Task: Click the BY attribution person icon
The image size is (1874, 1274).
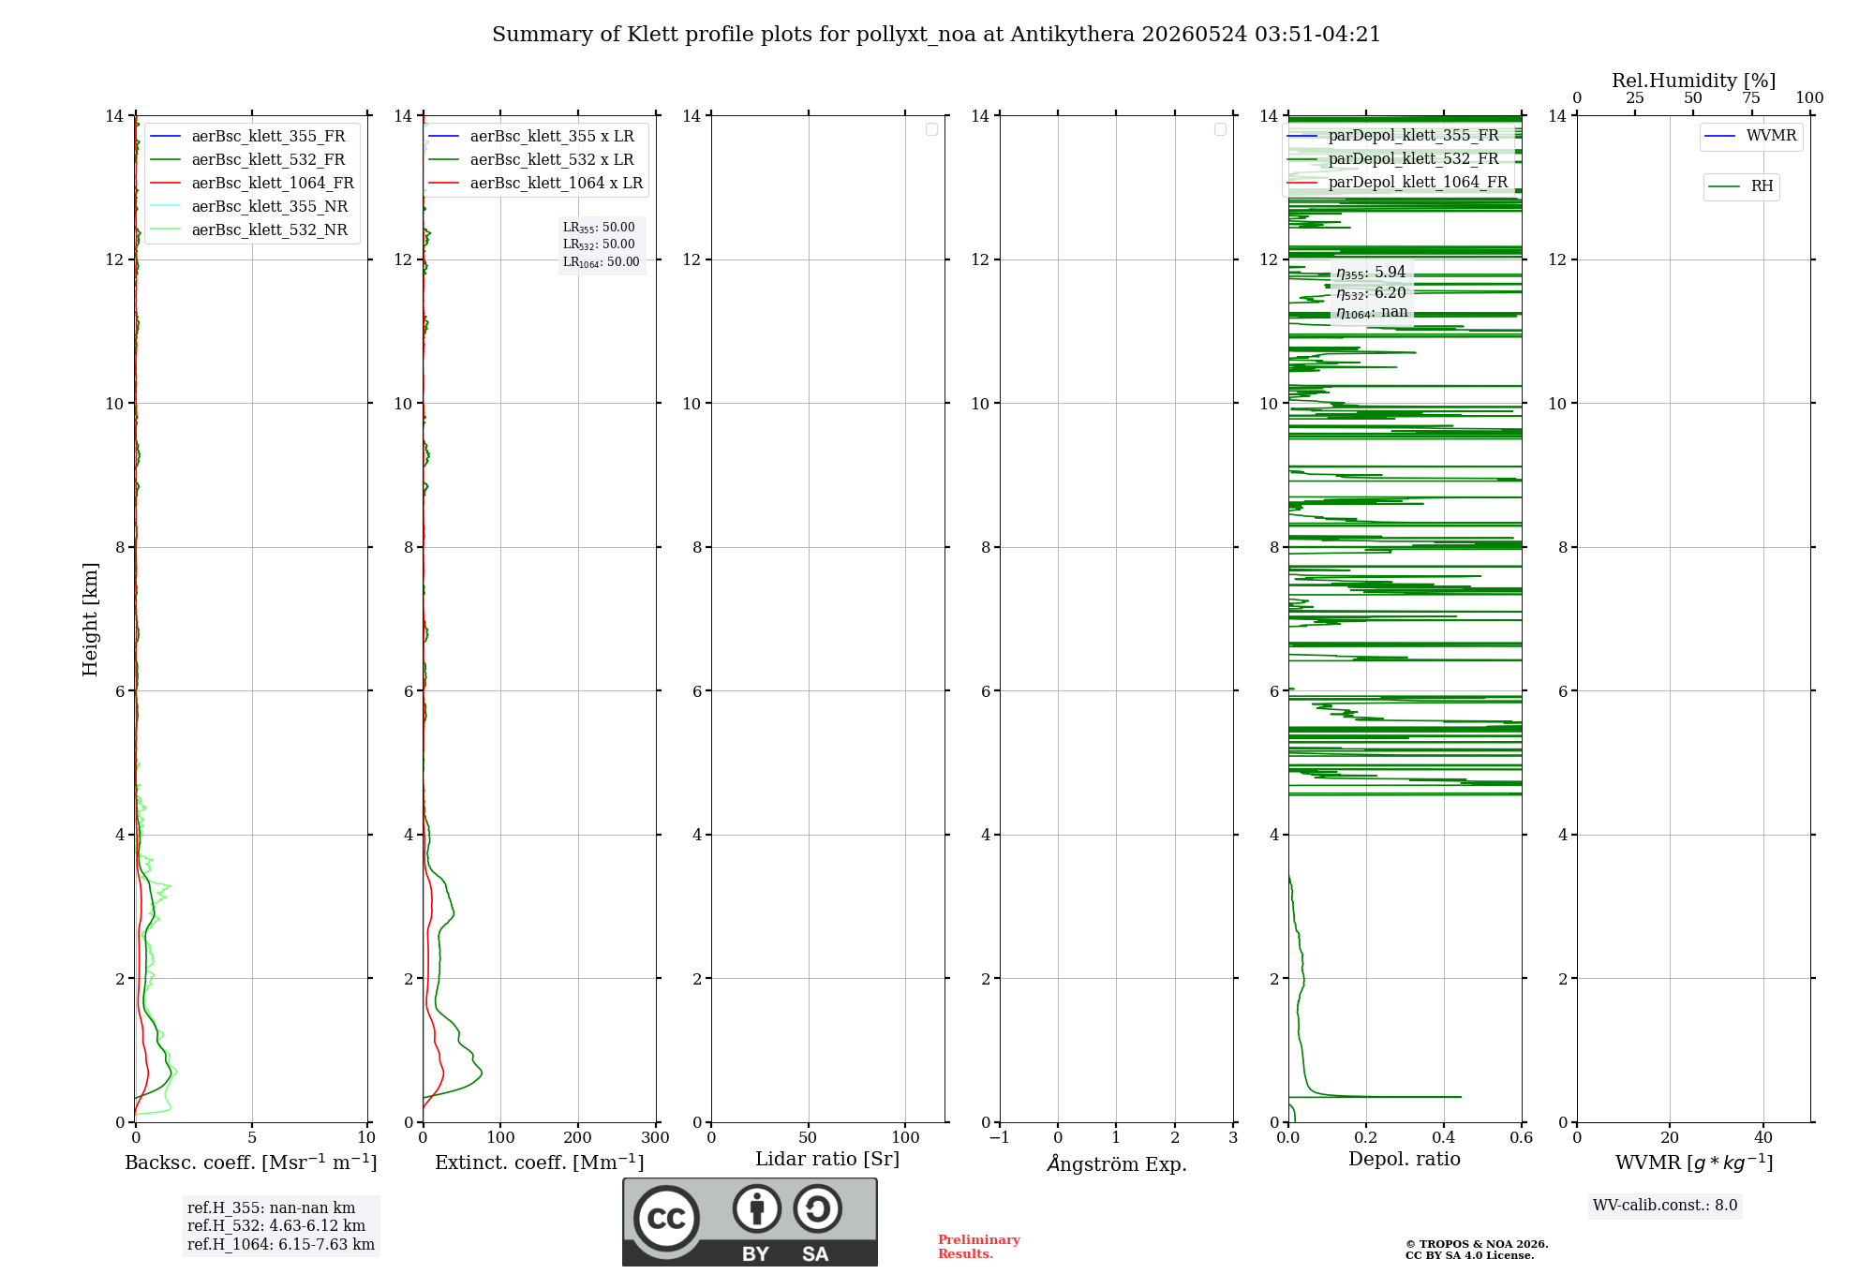Action: click(757, 1208)
